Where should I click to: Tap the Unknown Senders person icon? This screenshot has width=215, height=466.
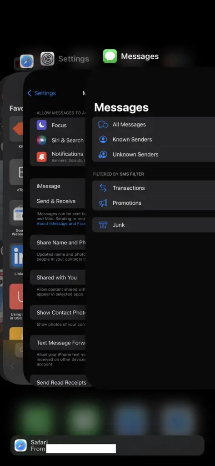pos(103,154)
